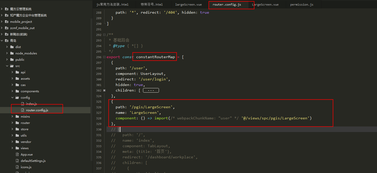Click the open src folder icon
377x173 pixels.
click(x=12, y=66)
